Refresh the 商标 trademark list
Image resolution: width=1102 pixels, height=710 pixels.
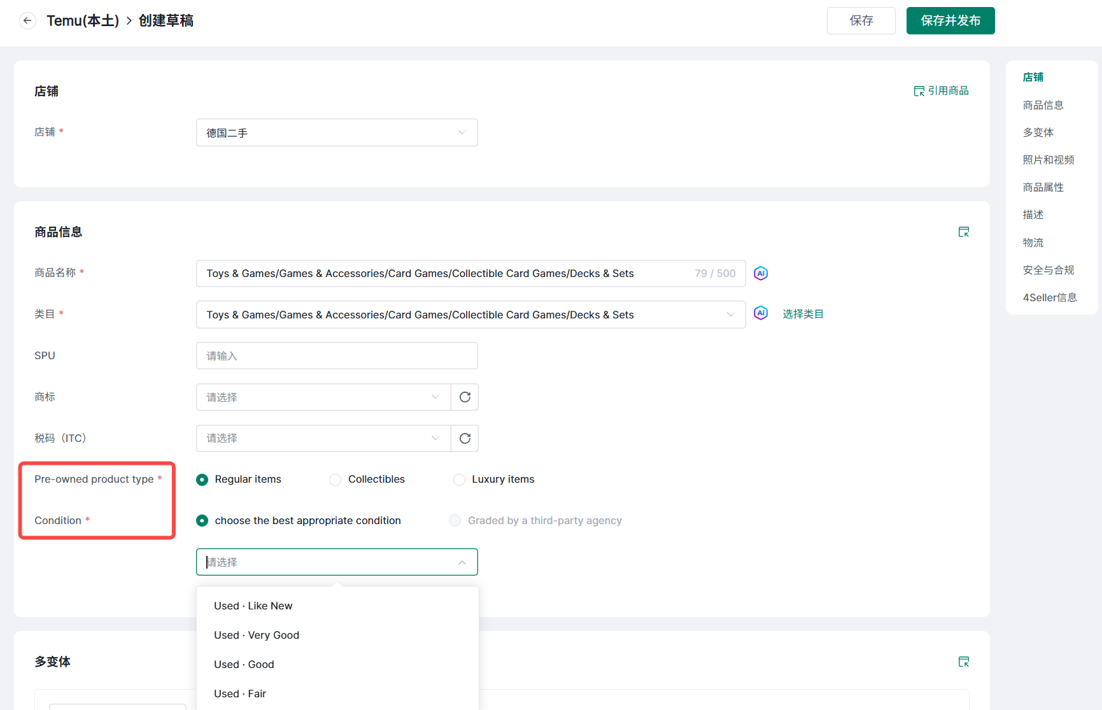[465, 397]
